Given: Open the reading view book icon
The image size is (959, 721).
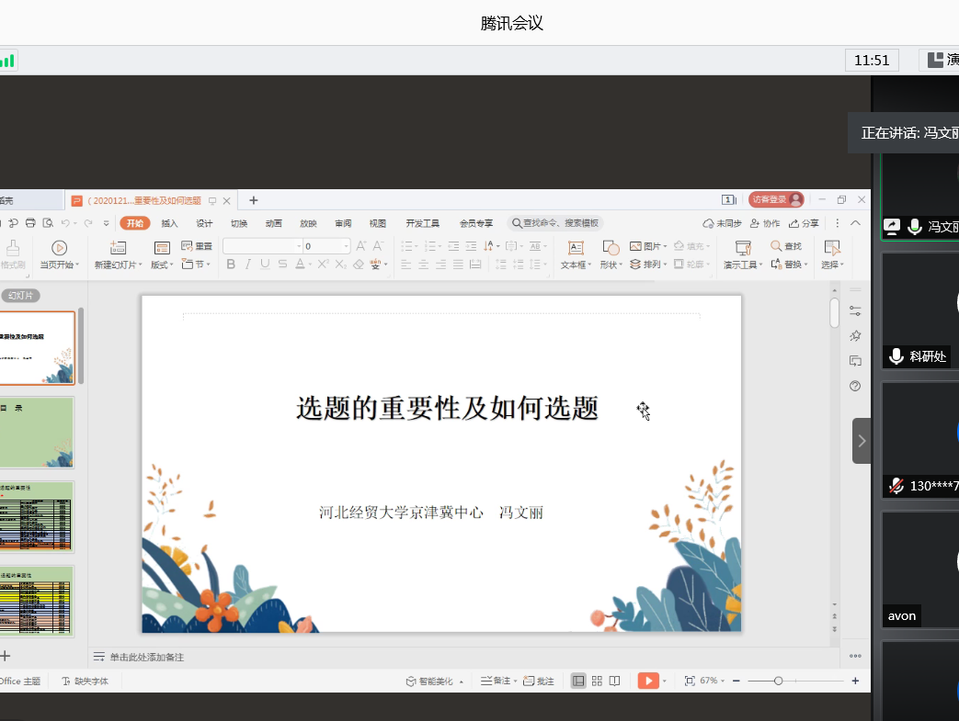Looking at the screenshot, I should point(614,681).
